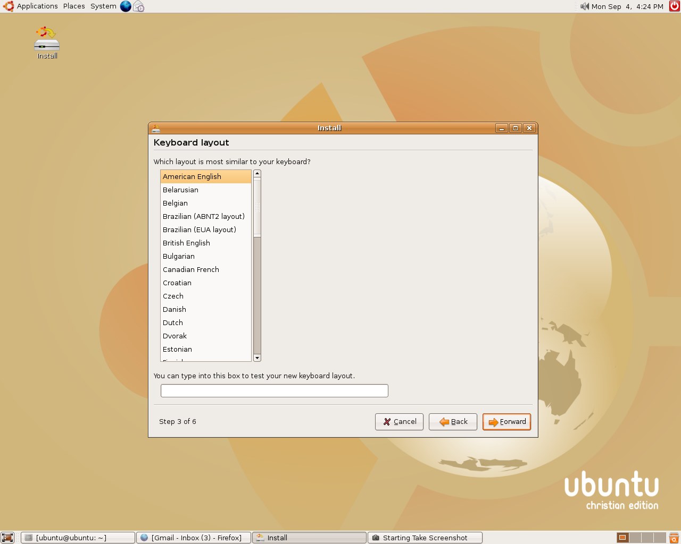Click the Cancel button
This screenshot has width=681, height=544.
pos(399,422)
